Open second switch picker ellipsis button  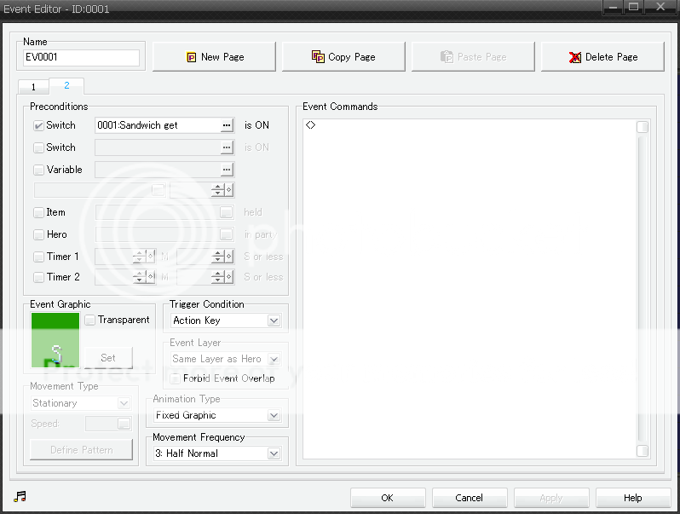(226, 147)
